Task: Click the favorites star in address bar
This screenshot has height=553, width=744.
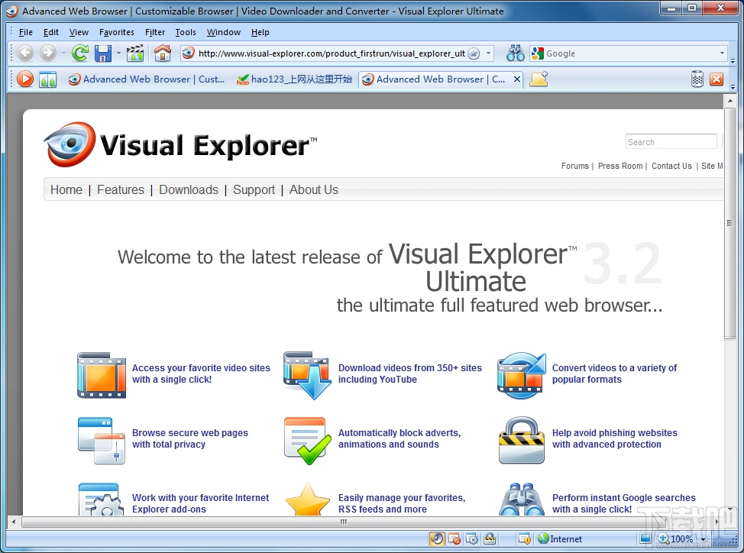Action: point(474,53)
